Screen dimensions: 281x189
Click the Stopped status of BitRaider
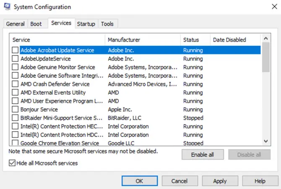coord(193,118)
